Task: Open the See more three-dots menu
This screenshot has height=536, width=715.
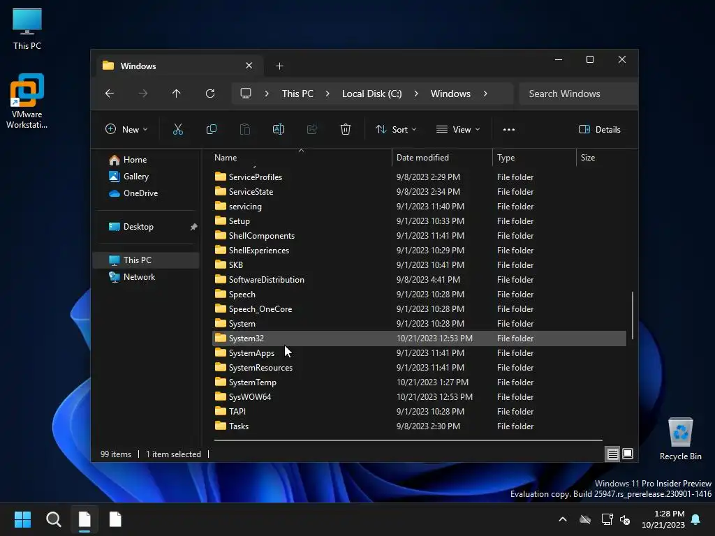Action: [x=509, y=130]
